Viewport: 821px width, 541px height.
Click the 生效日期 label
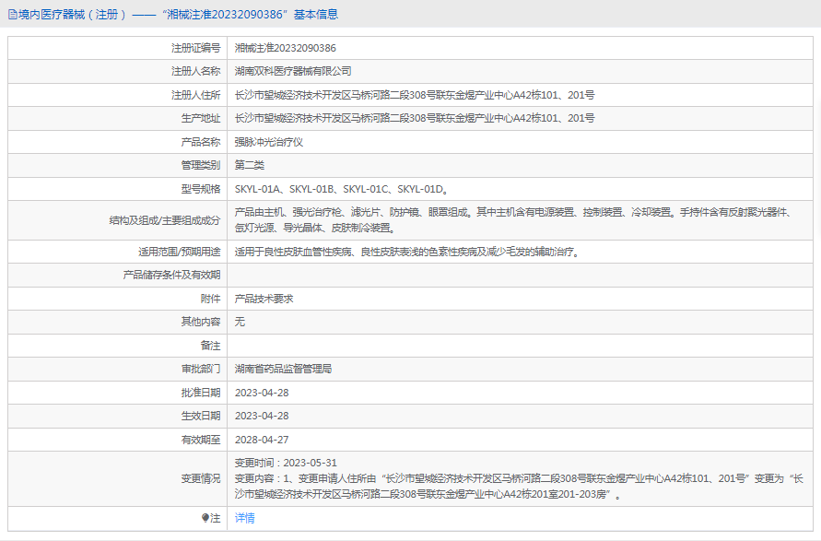coord(201,416)
